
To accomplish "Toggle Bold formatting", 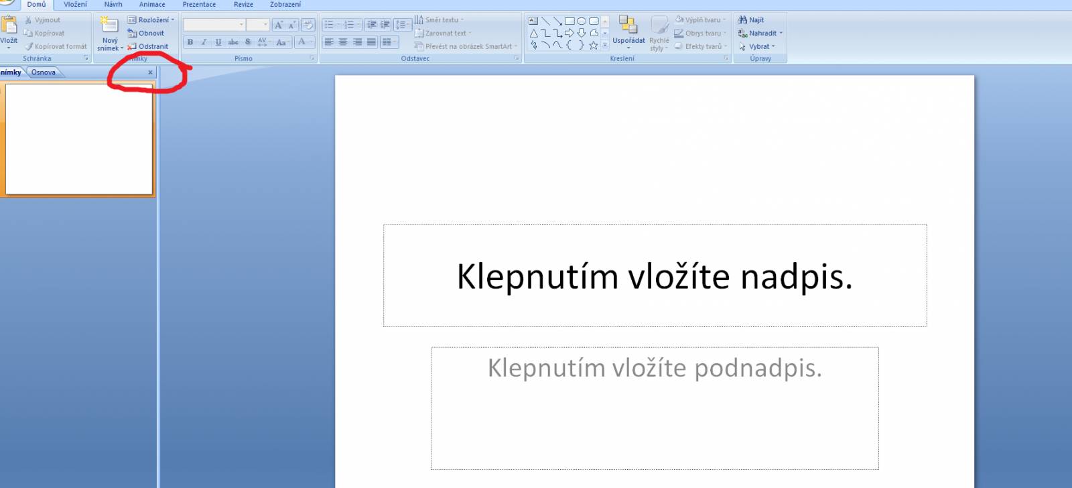I will tap(190, 42).
